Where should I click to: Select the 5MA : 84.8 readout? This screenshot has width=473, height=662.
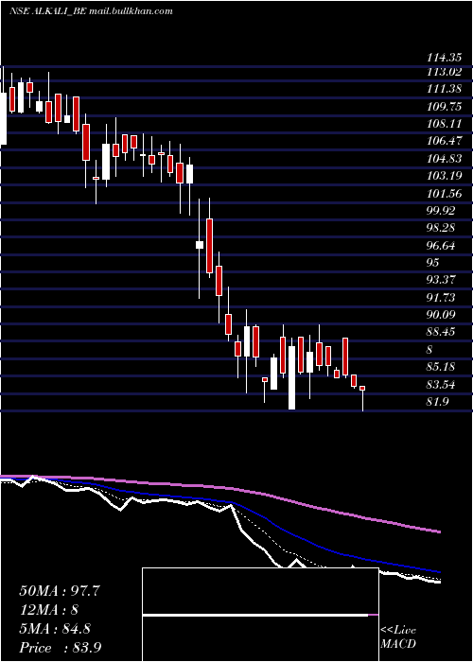[x=55, y=629]
